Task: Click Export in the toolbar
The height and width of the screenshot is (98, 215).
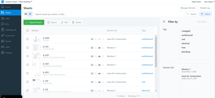Action: (x=52, y=22)
